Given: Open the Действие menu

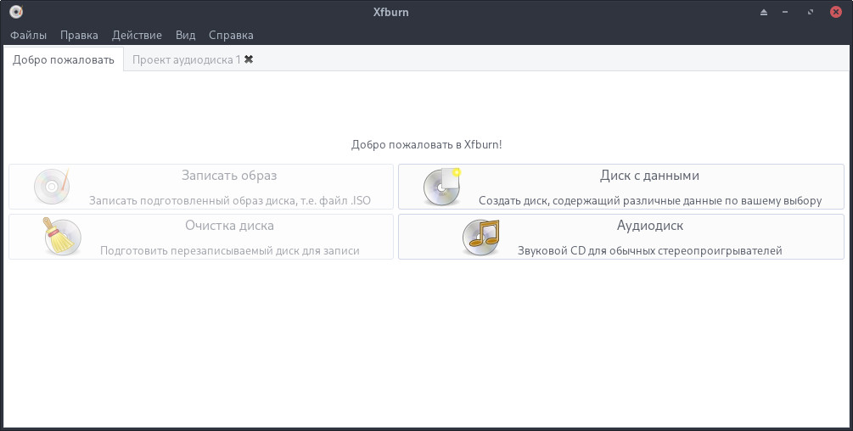Looking at the screenshot, I should pos(137,36).
